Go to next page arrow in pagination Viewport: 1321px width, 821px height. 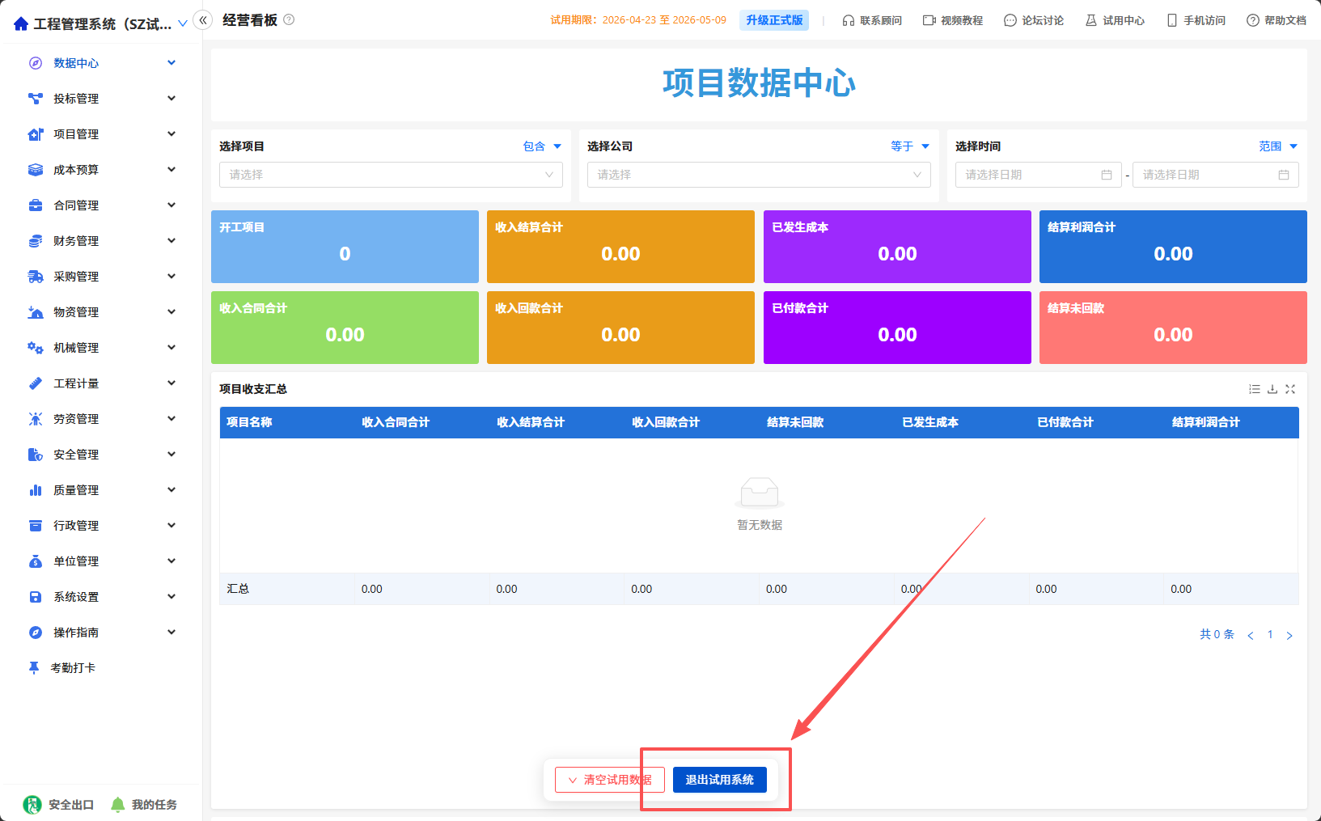(x=1289, y=635)
